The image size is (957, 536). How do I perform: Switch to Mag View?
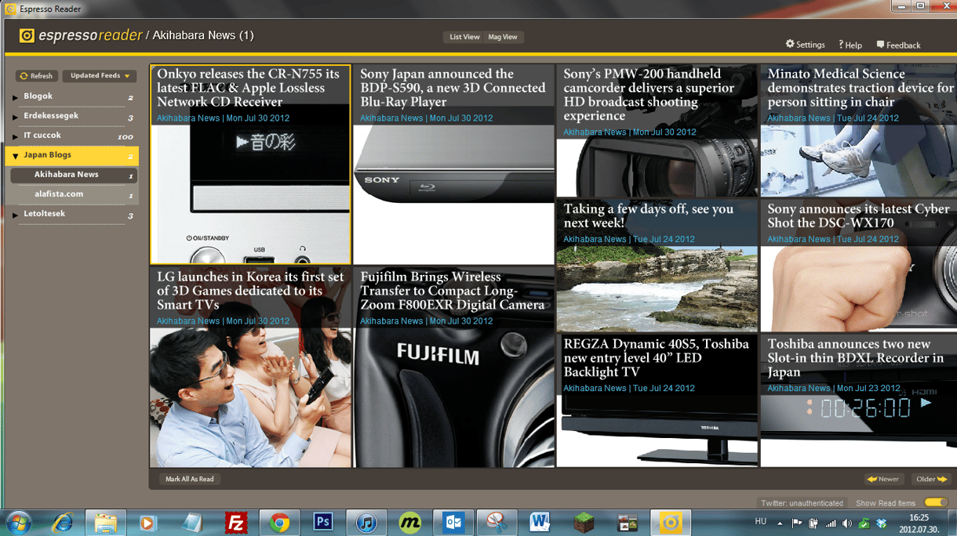point(503,37)
